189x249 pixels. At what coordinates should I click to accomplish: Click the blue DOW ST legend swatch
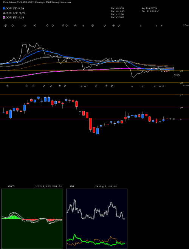point(4,8)
